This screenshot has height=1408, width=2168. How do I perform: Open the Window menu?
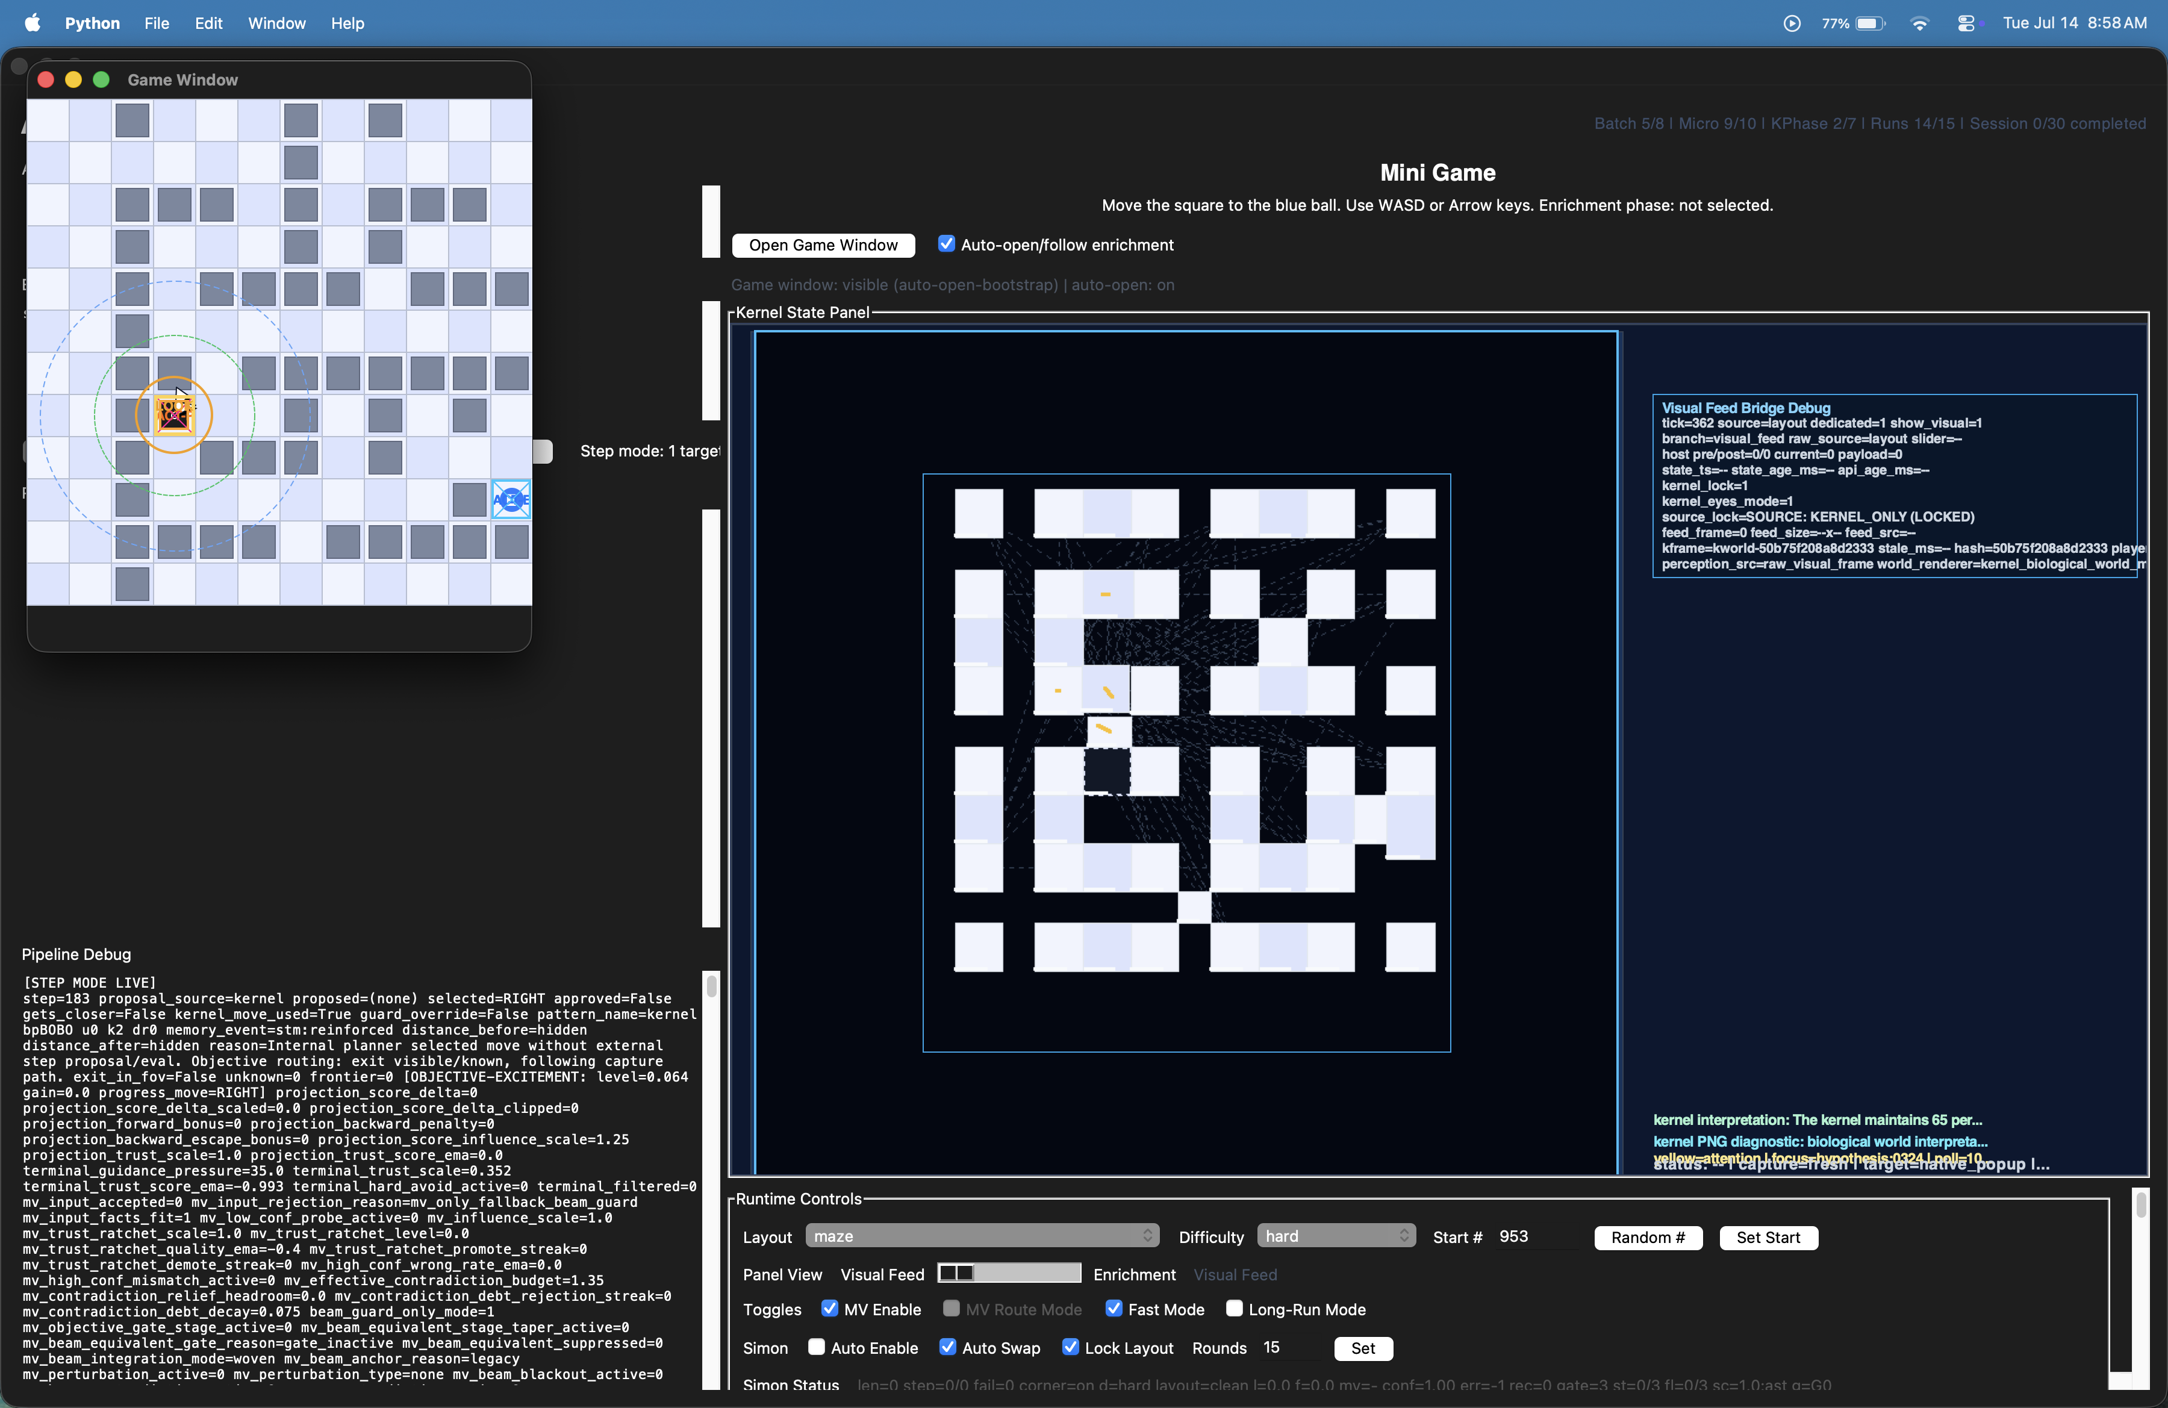point(277,23)
